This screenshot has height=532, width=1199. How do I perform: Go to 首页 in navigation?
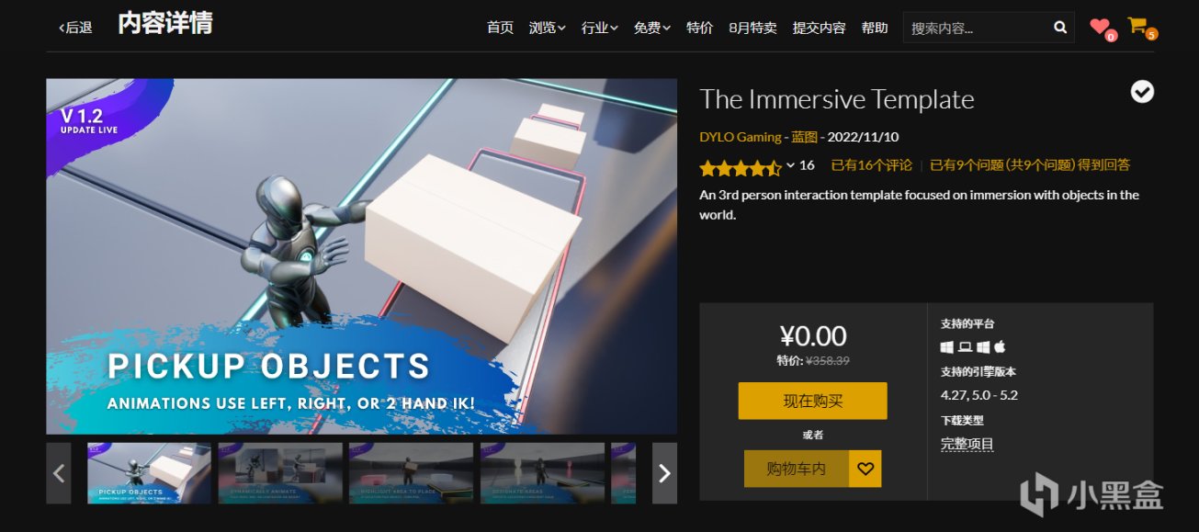click(x=500, y=28)
